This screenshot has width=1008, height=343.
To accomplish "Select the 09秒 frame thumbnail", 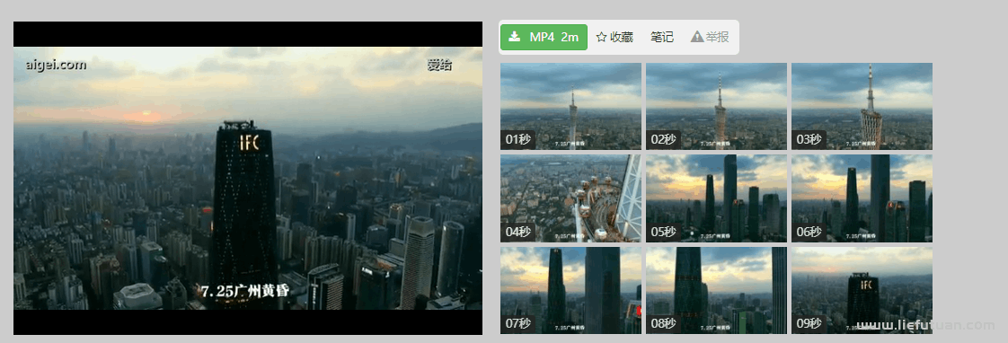I will (862, 290).
